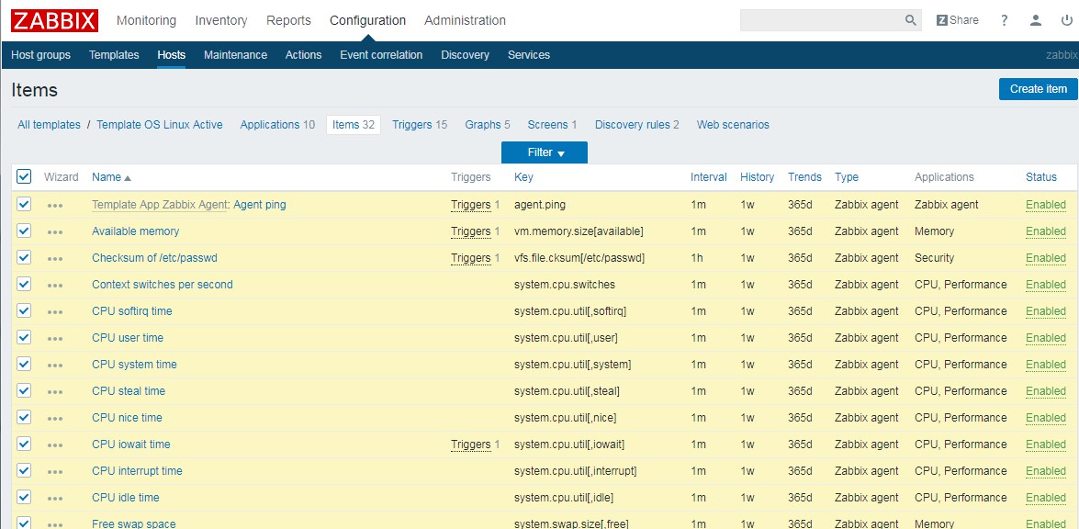Open wizard dots for Available memory
Screen dimensions: 1079x529
55,232
